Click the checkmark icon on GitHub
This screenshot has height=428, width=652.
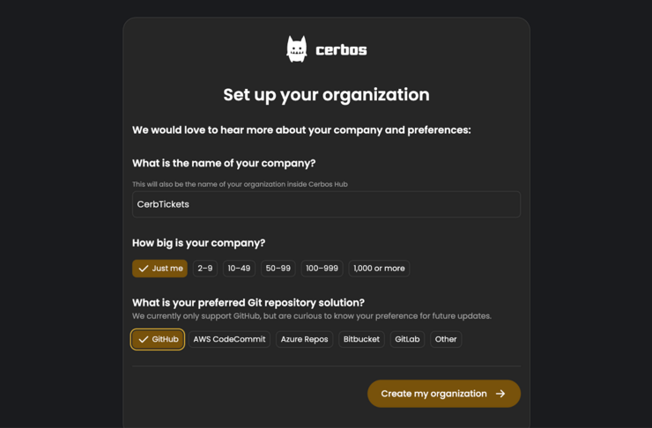[x=144, y=339]
